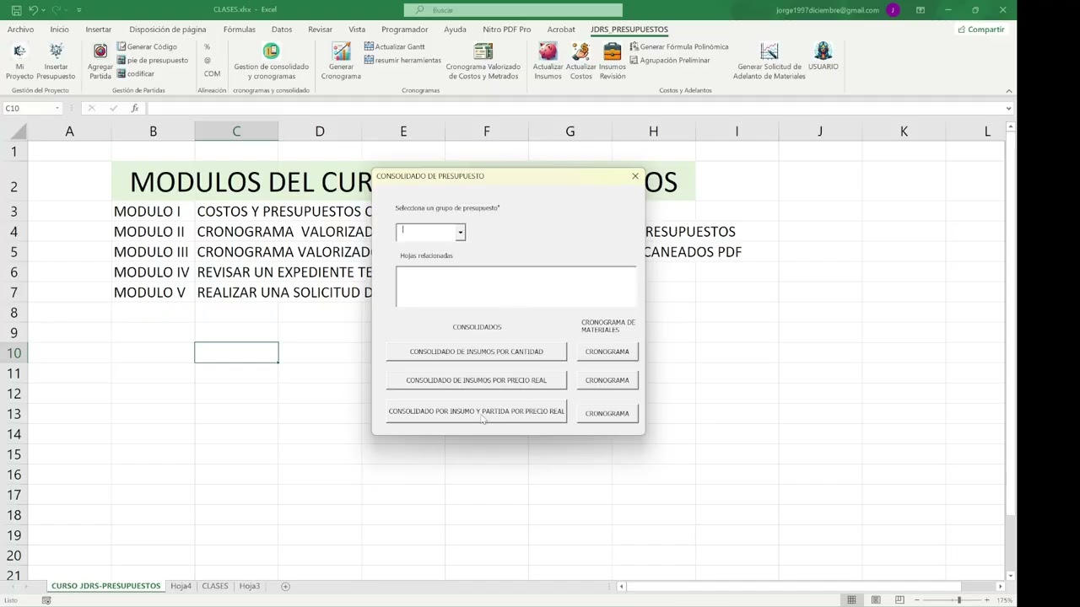Undo the last action
The width and height of the screenshot is (1080, 607).
click(x=33, y=10)
